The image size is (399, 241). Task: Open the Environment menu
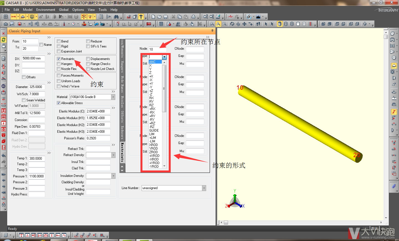click(x=46, y=10)
